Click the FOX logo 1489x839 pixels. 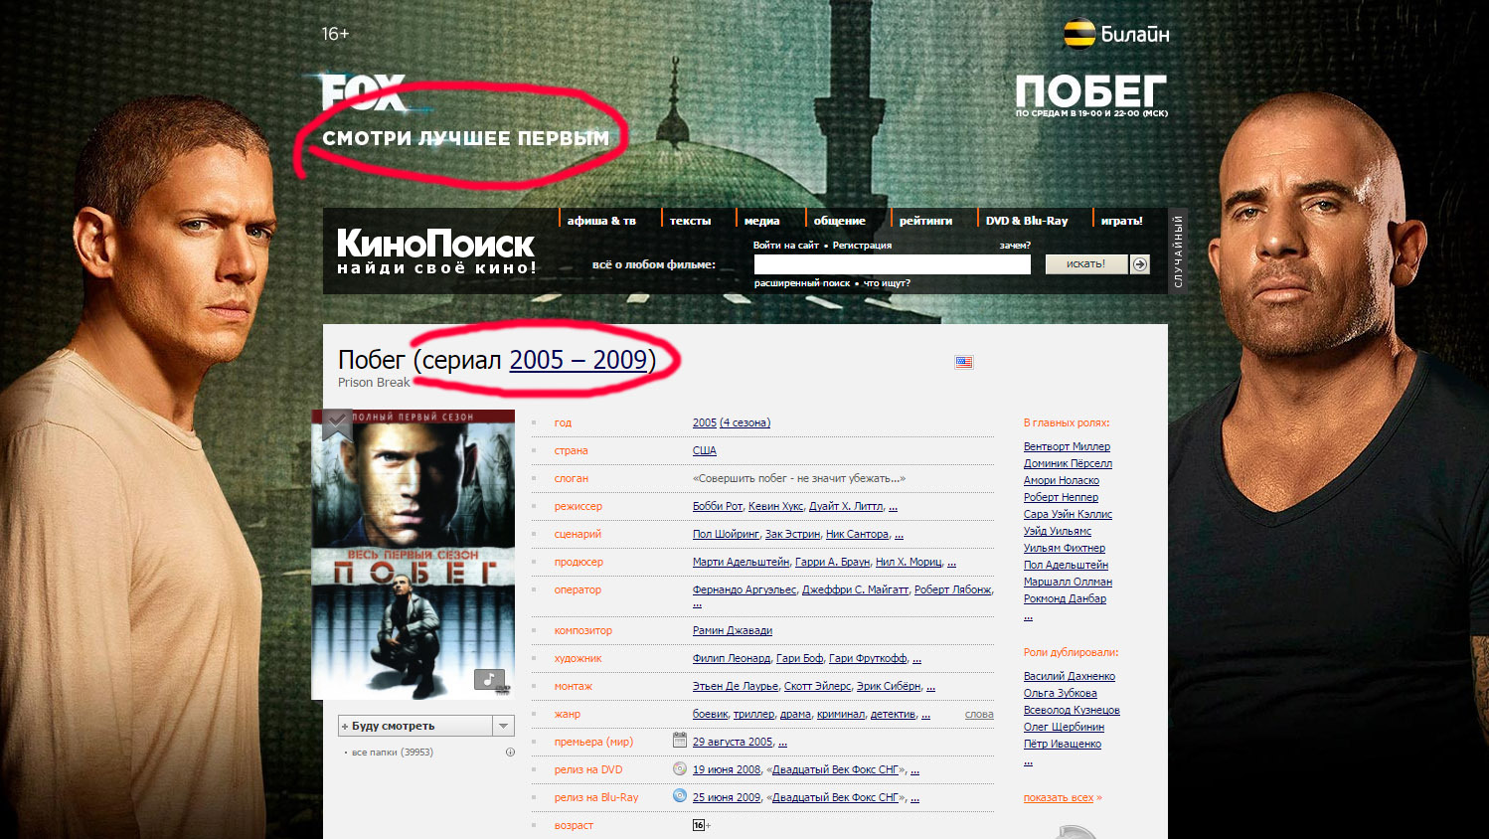364,93
